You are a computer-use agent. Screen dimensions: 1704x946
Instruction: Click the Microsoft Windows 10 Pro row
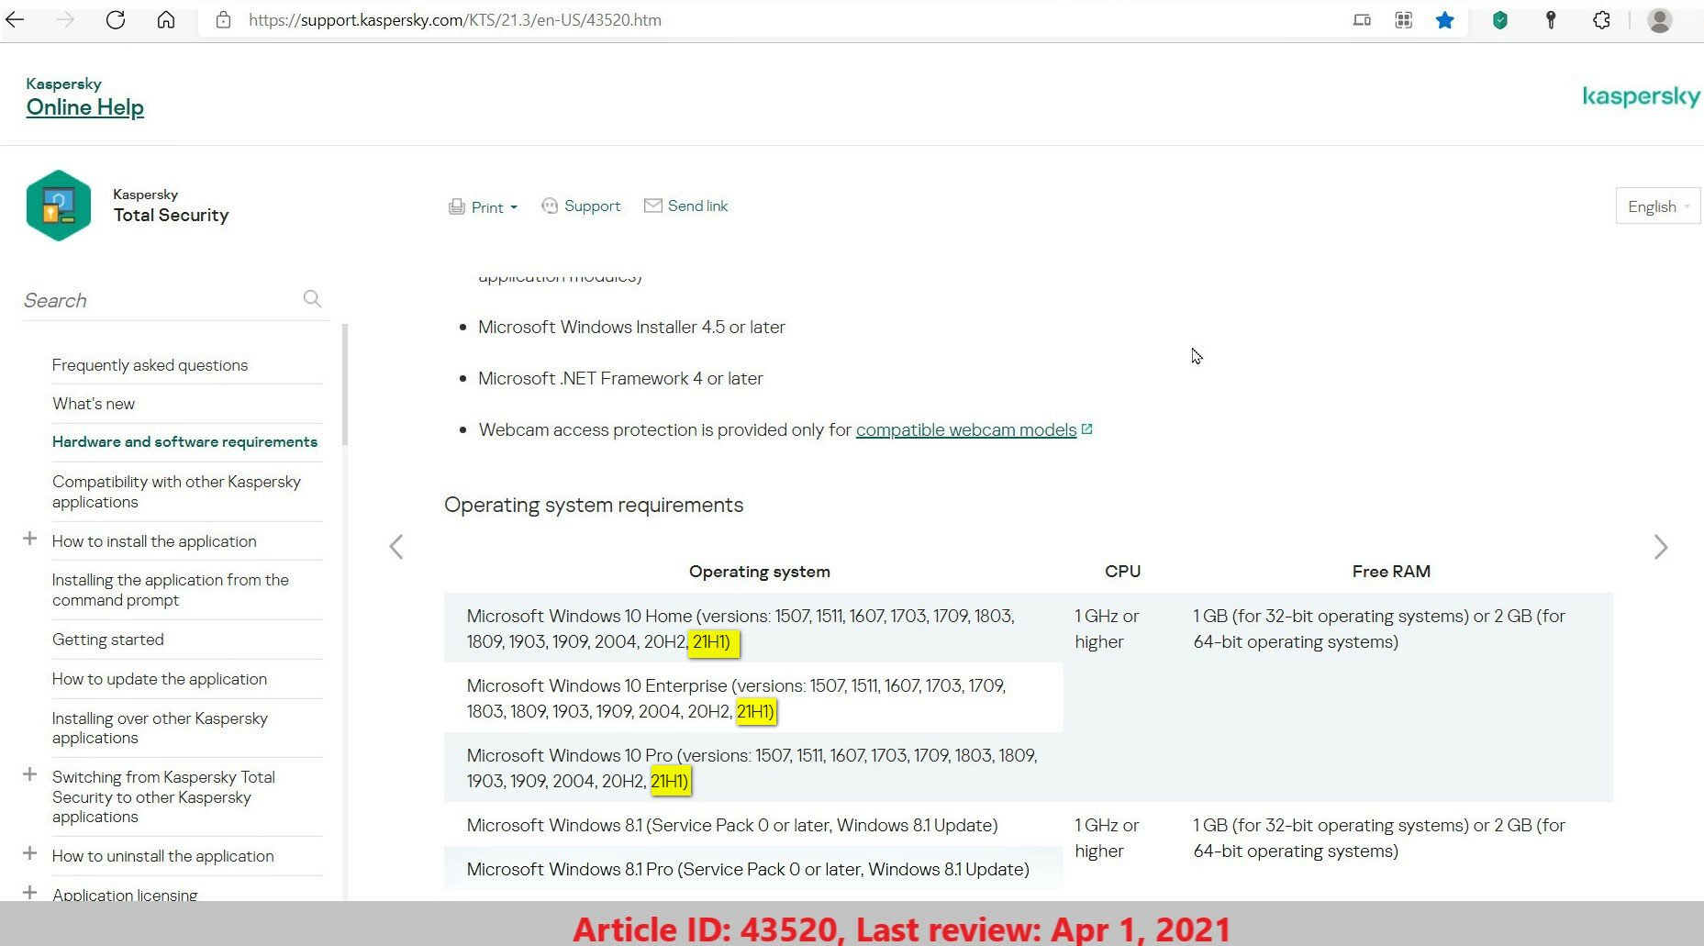click(753, 768)
